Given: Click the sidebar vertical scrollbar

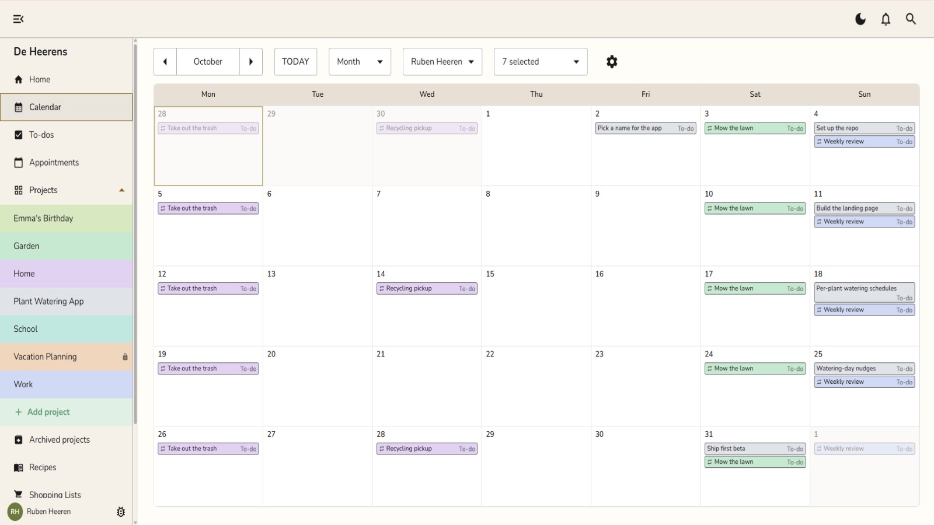Looking at the screenshot, I should (x=135, y=233).
